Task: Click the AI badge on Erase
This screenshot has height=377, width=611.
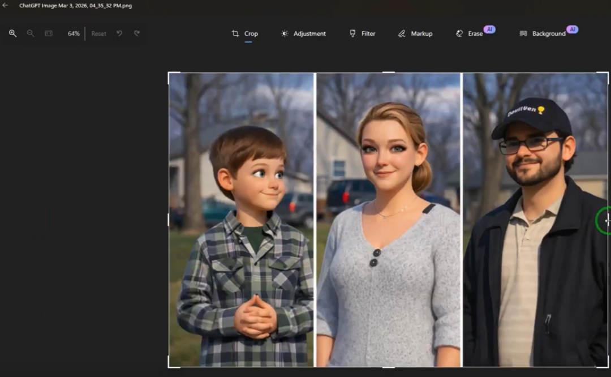Action: point(489,29)
